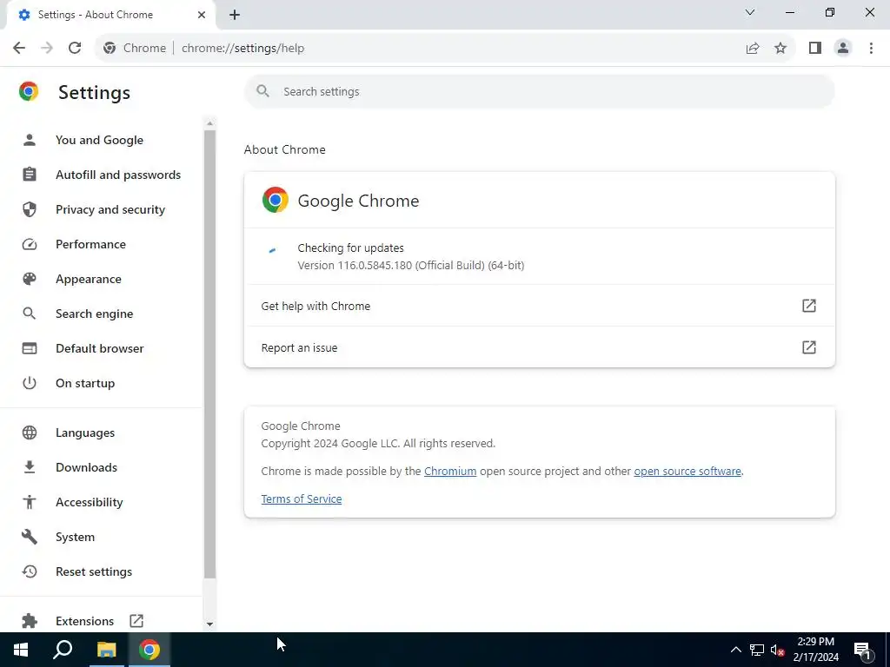Open the side panel icon

[815, 49]
